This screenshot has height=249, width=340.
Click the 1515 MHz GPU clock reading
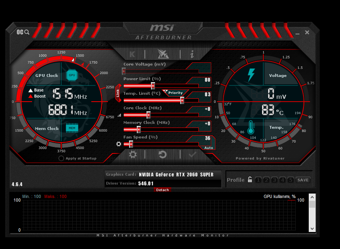point(69,94)
